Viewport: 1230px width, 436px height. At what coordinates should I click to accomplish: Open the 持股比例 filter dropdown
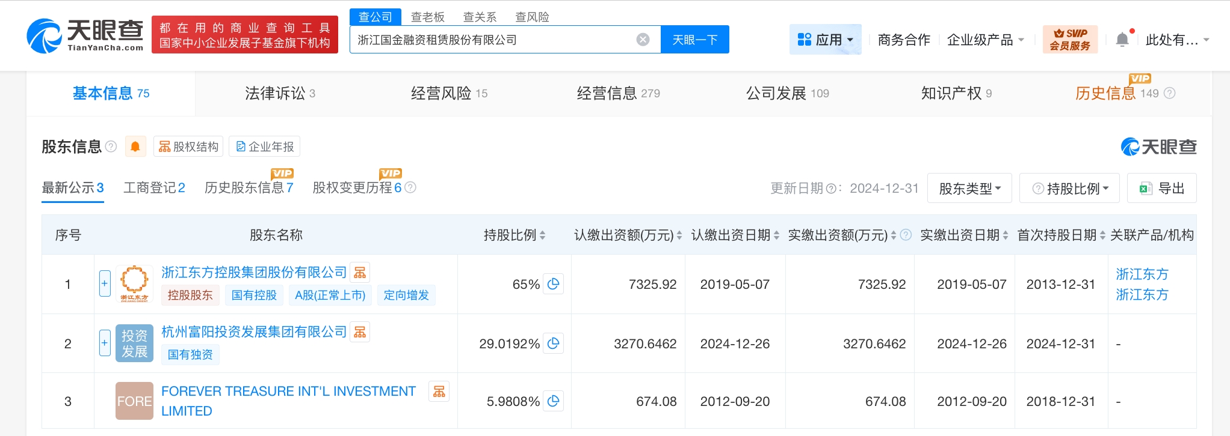click(1069, 189)
